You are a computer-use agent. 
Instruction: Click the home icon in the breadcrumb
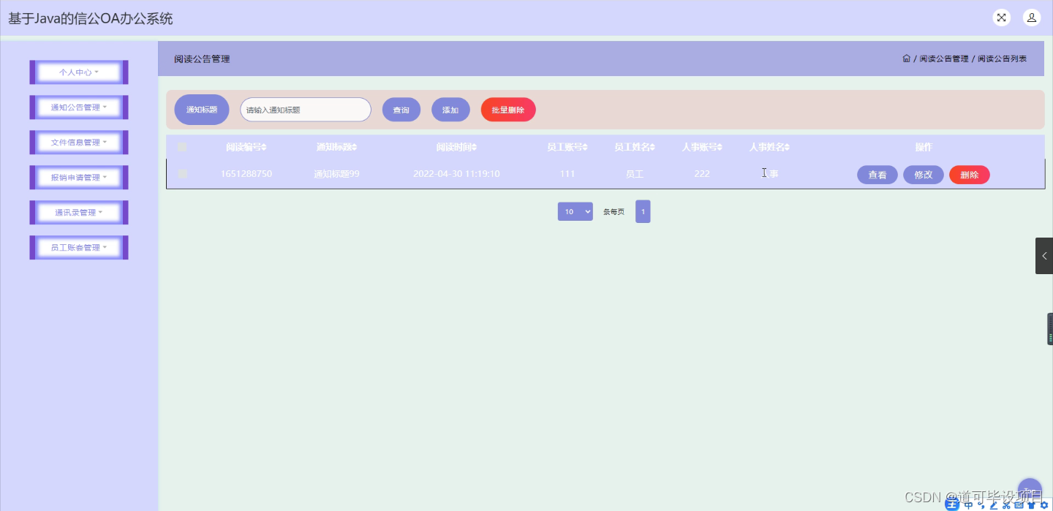tap(906, 58)
